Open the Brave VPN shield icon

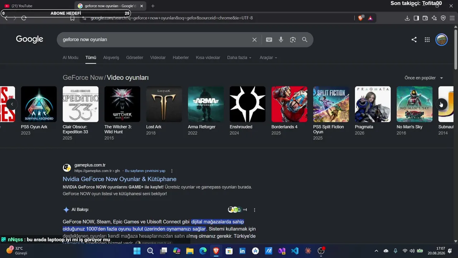(x=443, y=18)
